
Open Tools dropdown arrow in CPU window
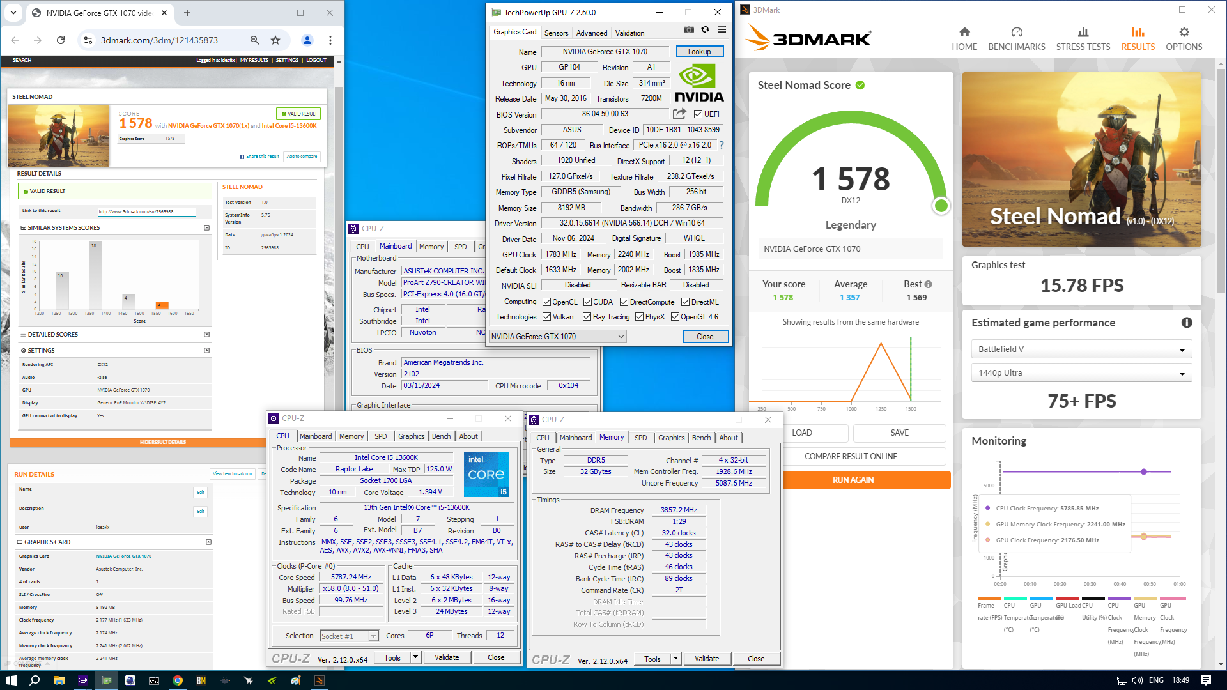[415, 657]
